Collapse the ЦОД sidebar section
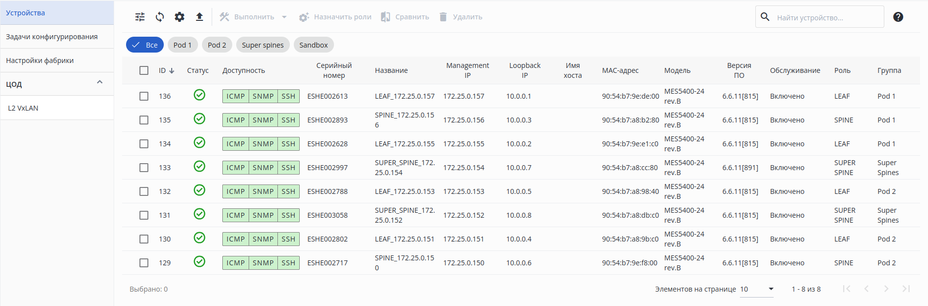Image resolution: width=928 pixels, height=306 pixels. 100,82
